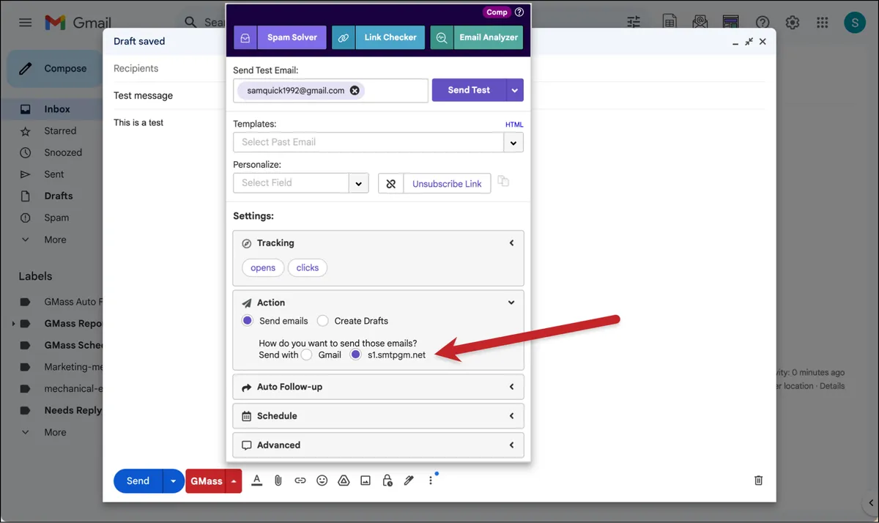Select the Send emails radio button

click(248, 321)
